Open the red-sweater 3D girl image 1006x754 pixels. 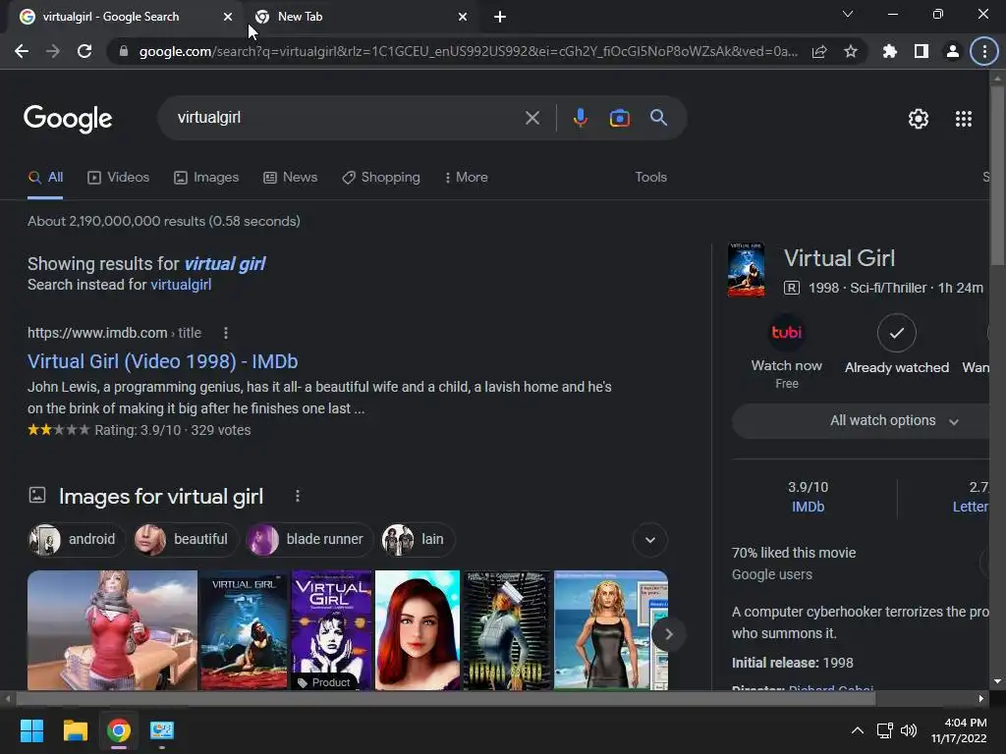pyautogui.click(x=112, y=630)
